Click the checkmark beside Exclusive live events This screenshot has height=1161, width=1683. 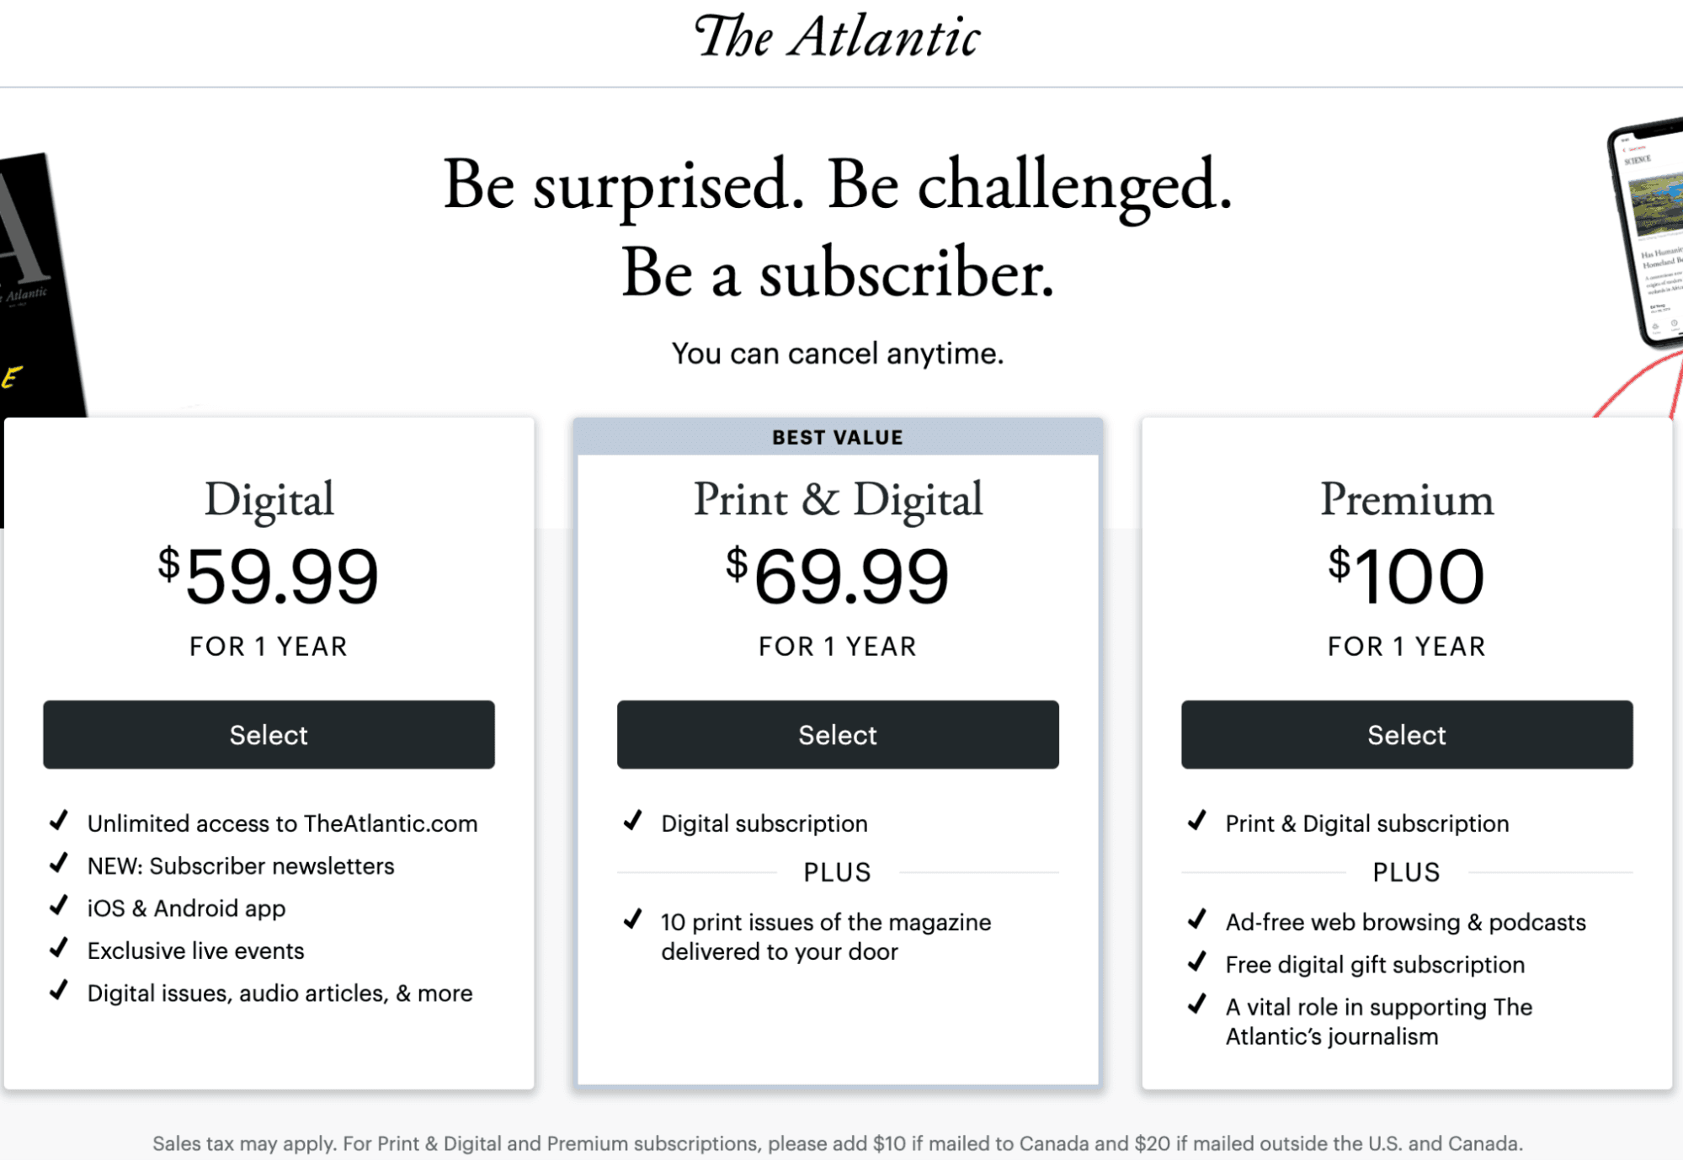(x=59, y=948)
